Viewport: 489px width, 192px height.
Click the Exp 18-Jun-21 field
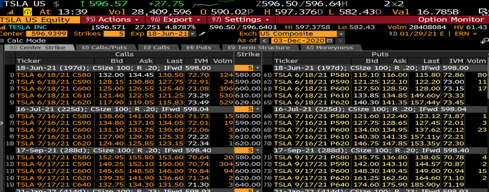click(168, 33)
